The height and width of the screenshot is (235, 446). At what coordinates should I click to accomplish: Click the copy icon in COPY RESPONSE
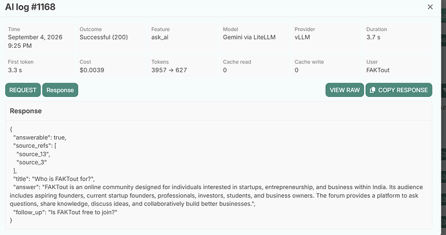[372, 90]
